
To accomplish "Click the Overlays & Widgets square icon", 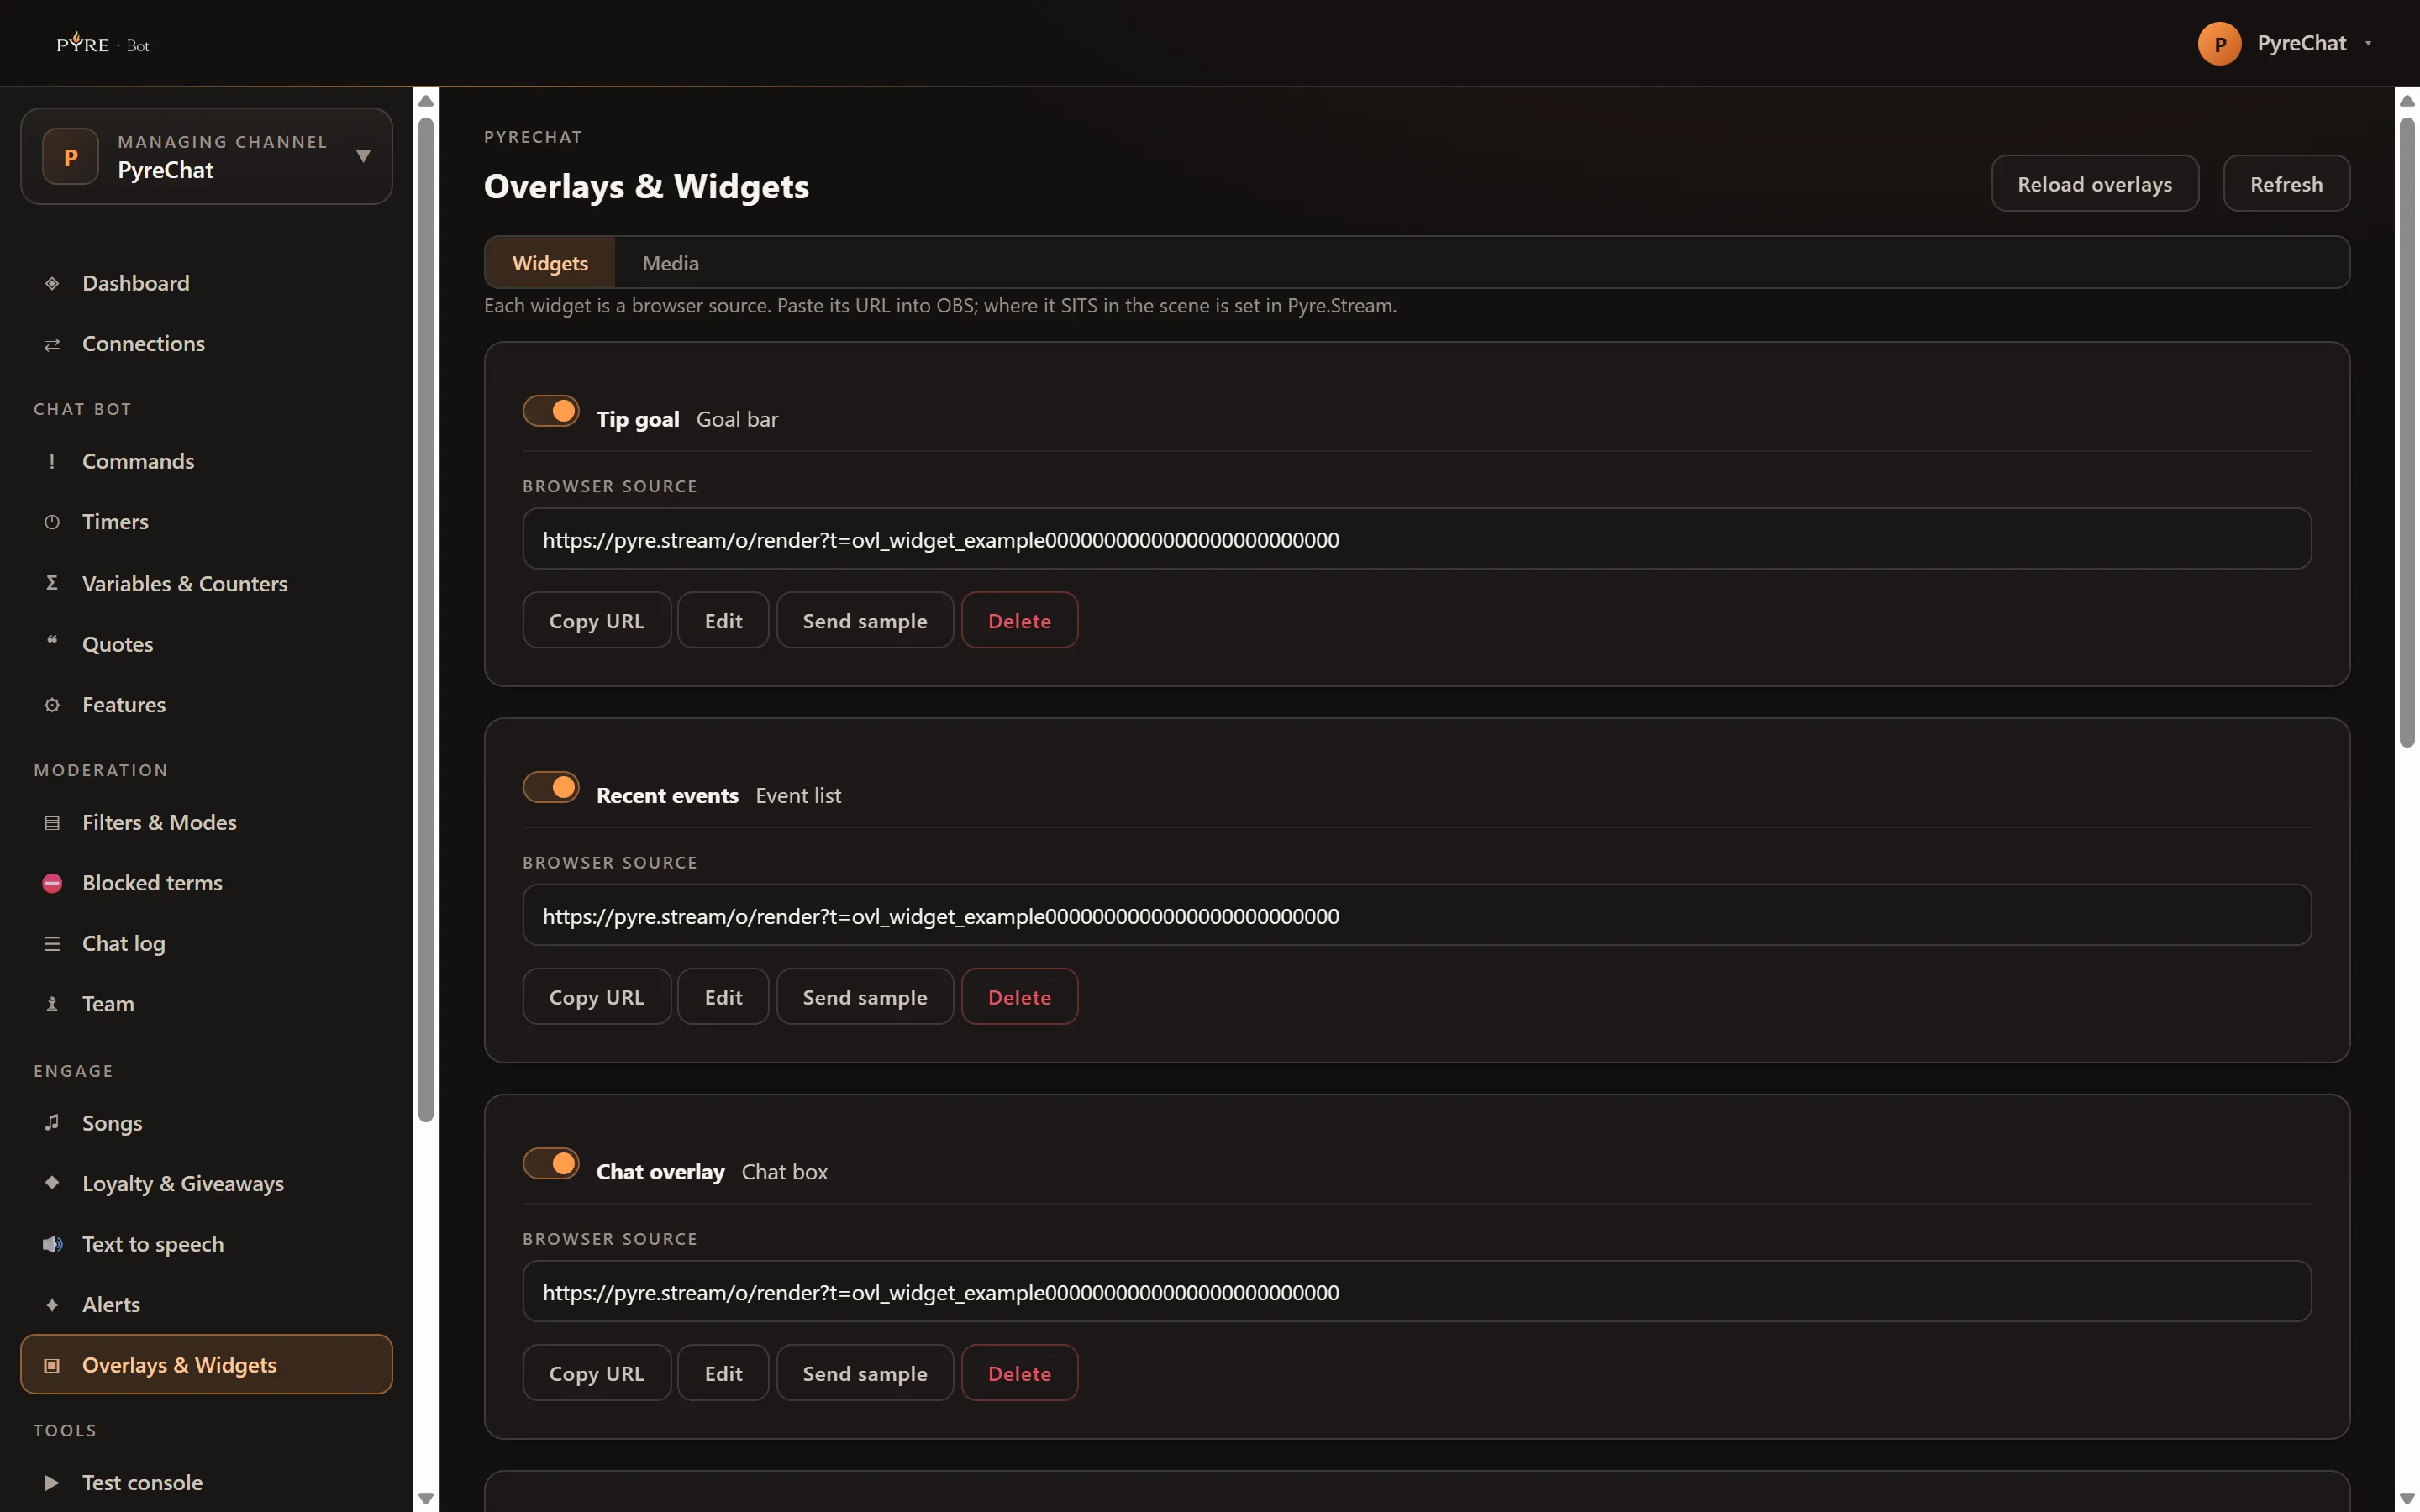I will pyautogui.click(x=52, y=1365).
